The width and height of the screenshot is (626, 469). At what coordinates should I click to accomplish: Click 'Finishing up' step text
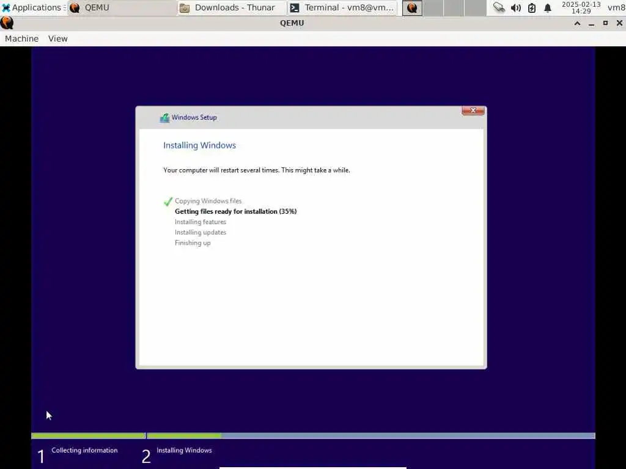point(193,242)
